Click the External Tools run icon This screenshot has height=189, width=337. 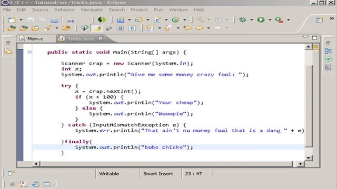[279, 20]
